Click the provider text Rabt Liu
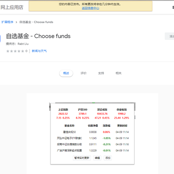 [x=23, y=44]
